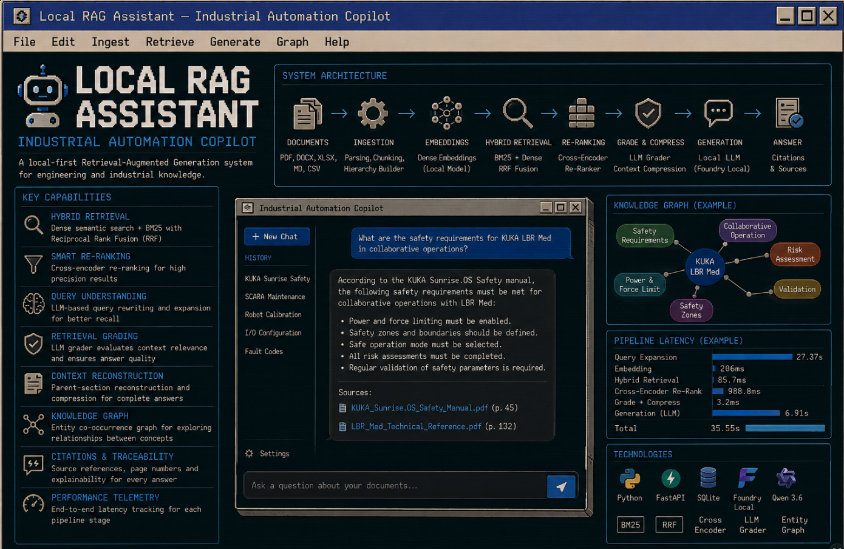Open the Generate menu
This screenshot has width=844, height=549.
click(235, 42)
